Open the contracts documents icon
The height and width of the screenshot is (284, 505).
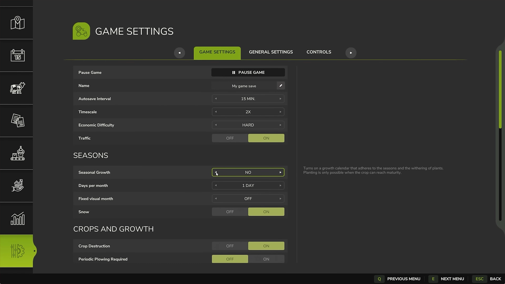coord(17,120)
